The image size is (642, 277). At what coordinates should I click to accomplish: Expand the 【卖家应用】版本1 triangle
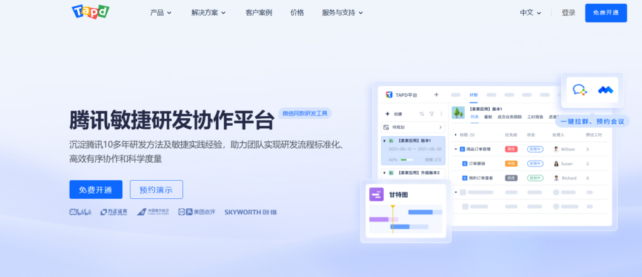coord(384,141)
